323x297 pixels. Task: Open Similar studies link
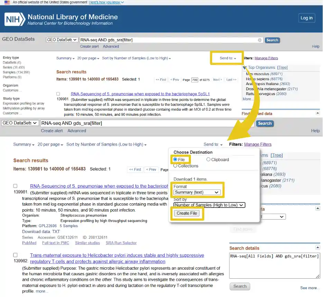(87, 243)
